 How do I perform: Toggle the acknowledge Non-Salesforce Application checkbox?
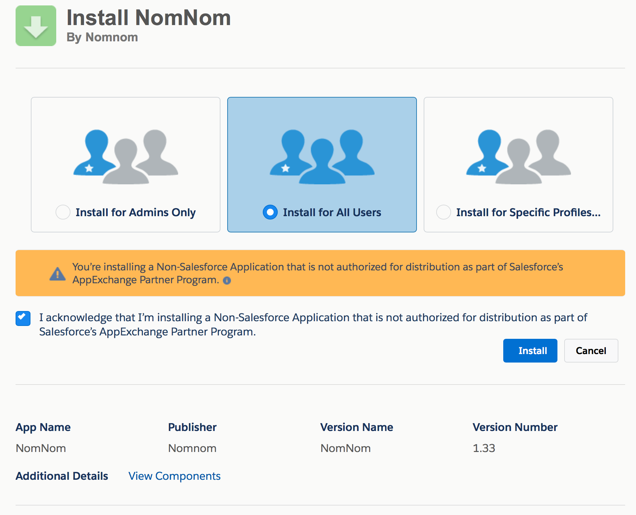click(23, 318)
